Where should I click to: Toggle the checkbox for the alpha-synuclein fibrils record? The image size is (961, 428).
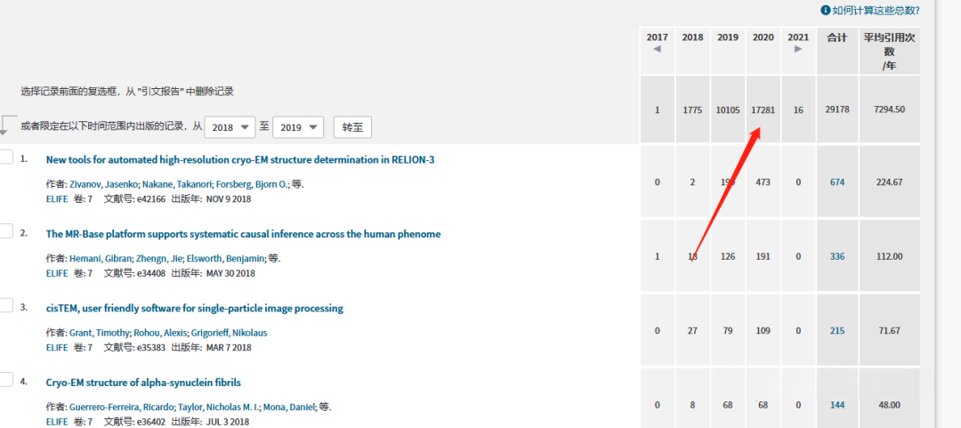(5, 380)
